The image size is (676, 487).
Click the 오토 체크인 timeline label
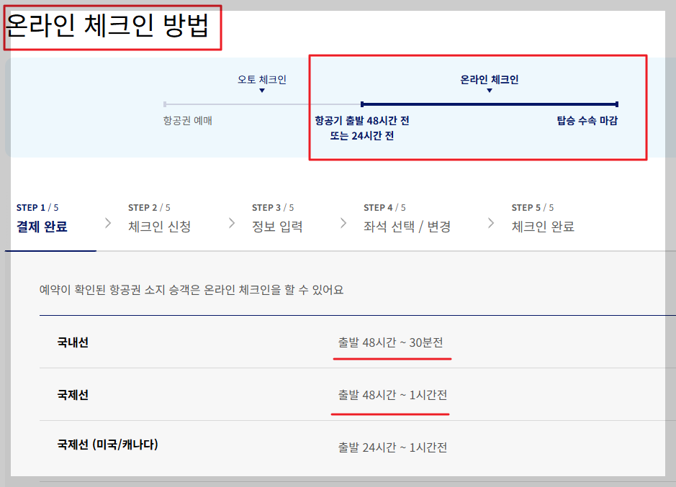tap(262, 79)
